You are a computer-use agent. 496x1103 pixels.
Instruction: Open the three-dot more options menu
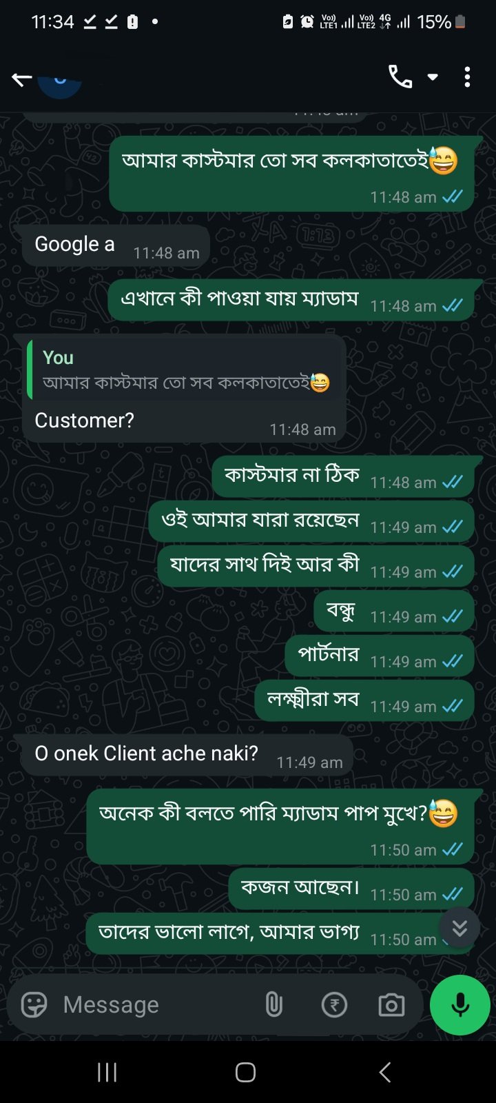tap(467, 77)
